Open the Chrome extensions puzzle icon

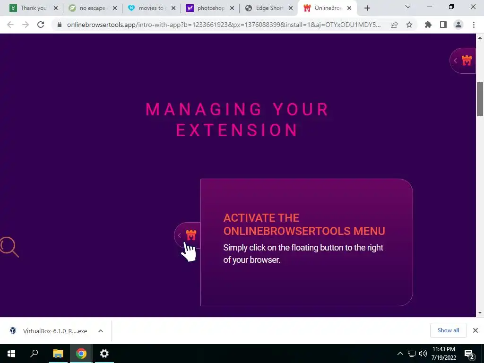coord(428,25)
